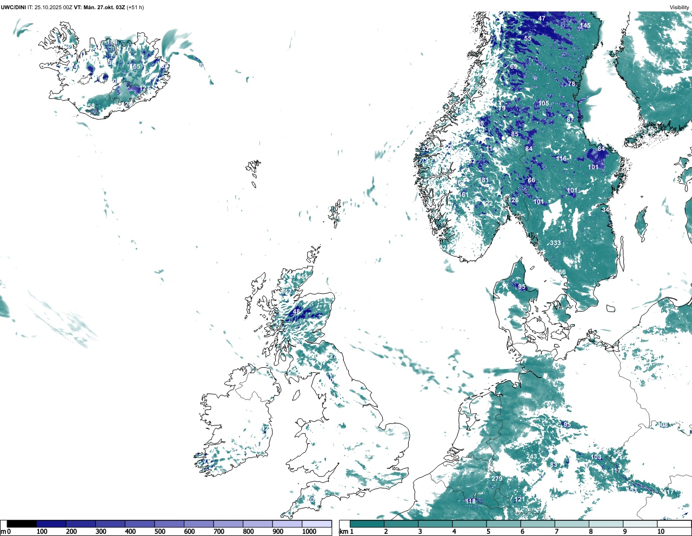Click the map value '165' over Iceland
Screen dimensions: 692x536
point(135,67)
